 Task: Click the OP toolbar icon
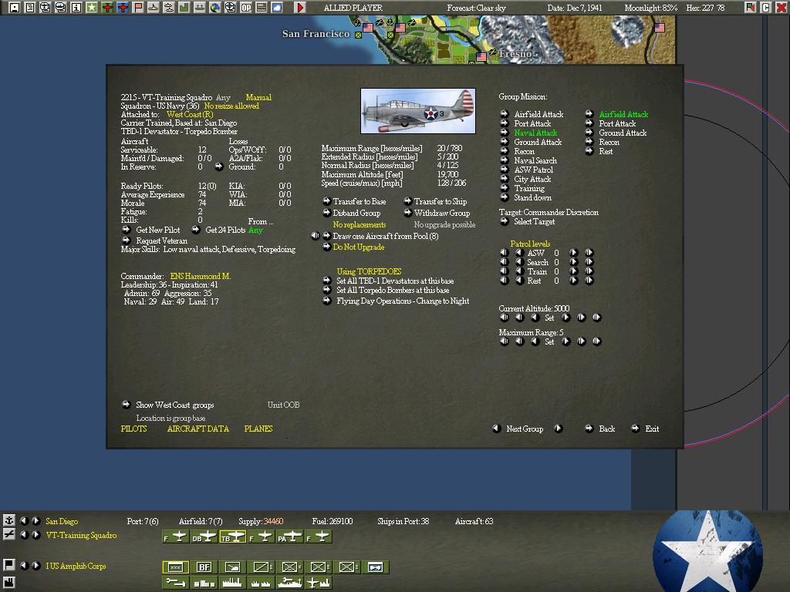point(246,8)
